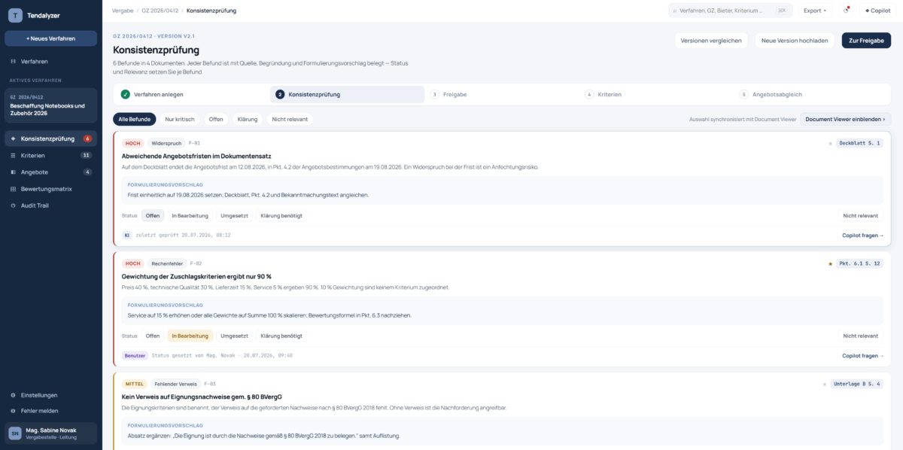Click the Vergabe breadcrumb
This screenshot has height=450, width=903.
[123, 11]
